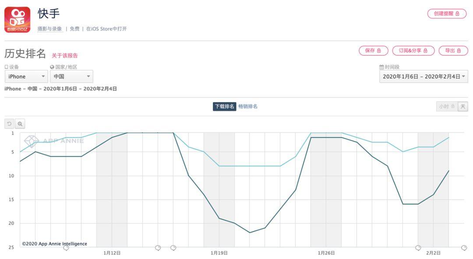Follow the 在iOS Store中打开 link
473x259 pixels.
tap(106, 29)
